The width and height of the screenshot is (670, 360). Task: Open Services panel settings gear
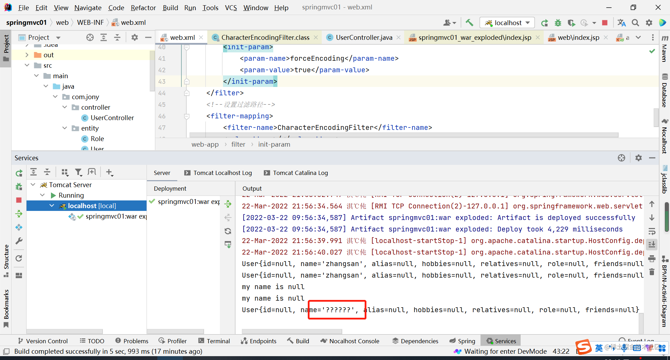click(x=639, y=158)
